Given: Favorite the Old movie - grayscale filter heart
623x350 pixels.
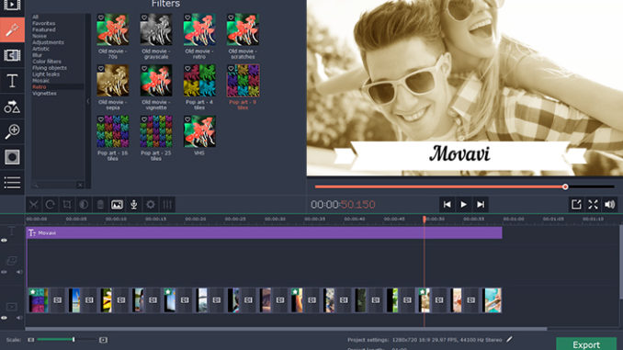Looking at the screenshot, I should 144,17.
